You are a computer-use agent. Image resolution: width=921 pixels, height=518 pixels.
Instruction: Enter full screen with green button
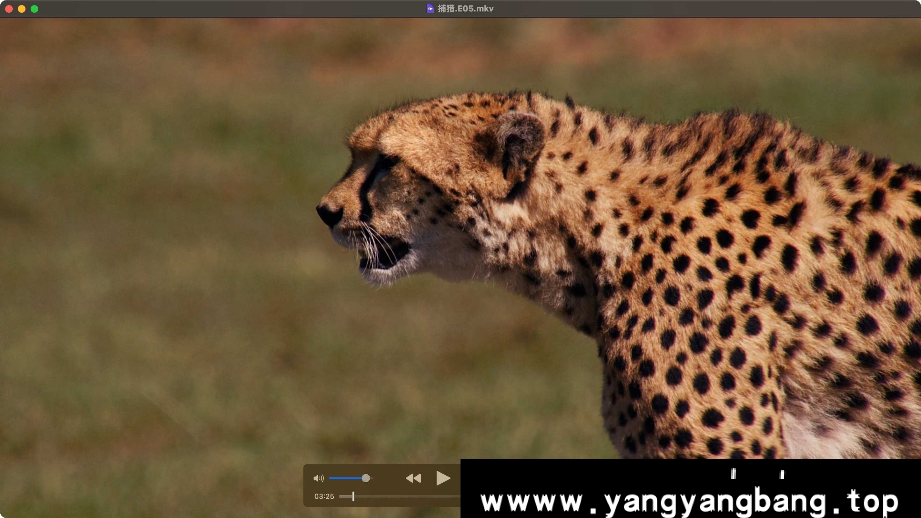tap(34, 9)
